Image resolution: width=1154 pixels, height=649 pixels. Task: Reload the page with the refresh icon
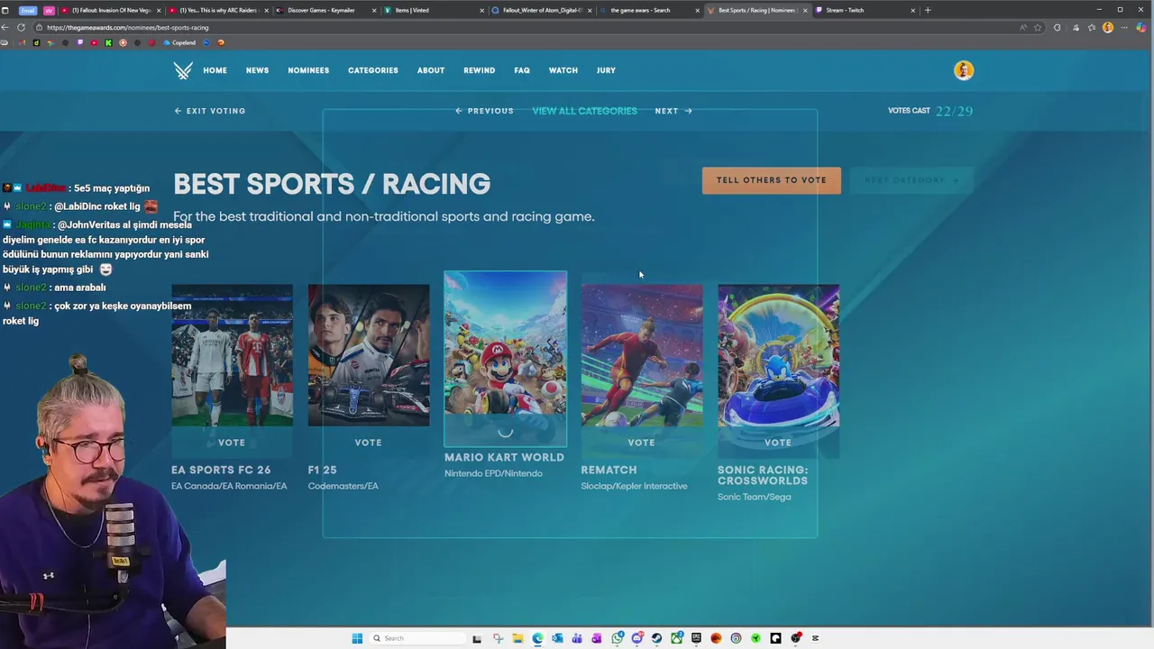(x=21, y=27)
